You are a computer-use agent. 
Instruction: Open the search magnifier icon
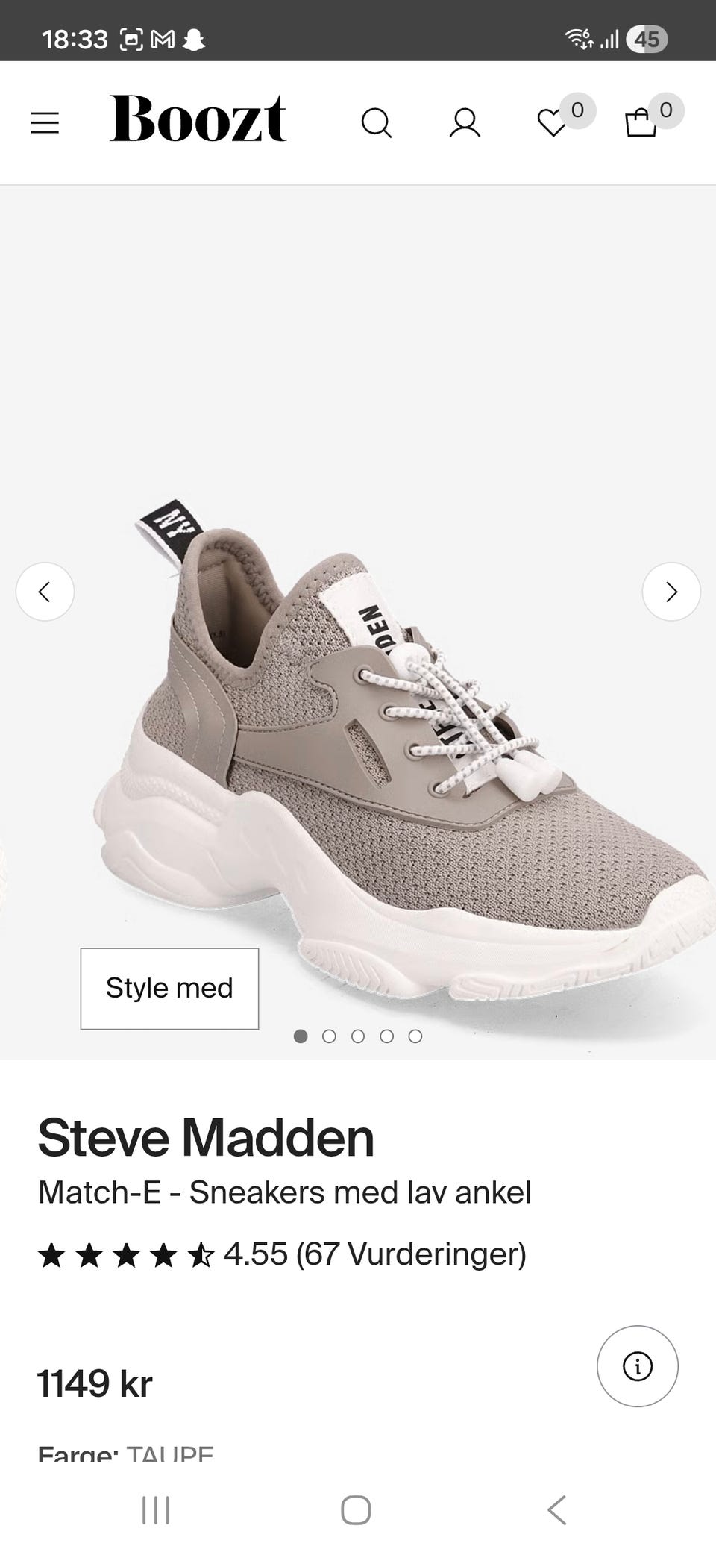click(x=377, y=123)
